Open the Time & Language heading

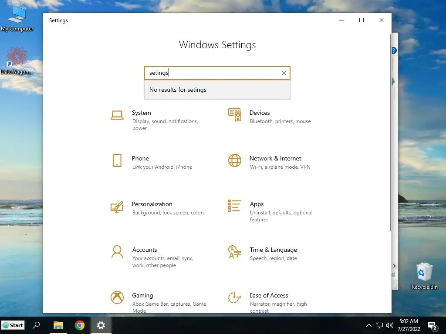point(274,250)
